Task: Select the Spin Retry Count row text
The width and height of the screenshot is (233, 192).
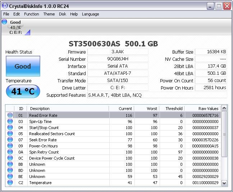Action: click(x=44, y=152)
